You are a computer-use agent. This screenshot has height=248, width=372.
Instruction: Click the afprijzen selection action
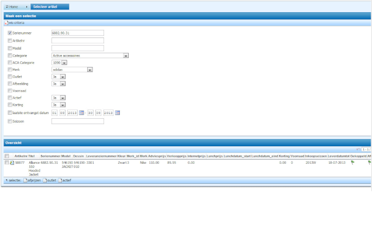(34, 180)
